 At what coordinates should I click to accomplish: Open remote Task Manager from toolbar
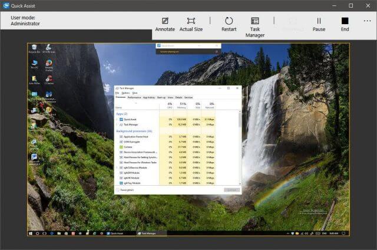click(255, 27)
